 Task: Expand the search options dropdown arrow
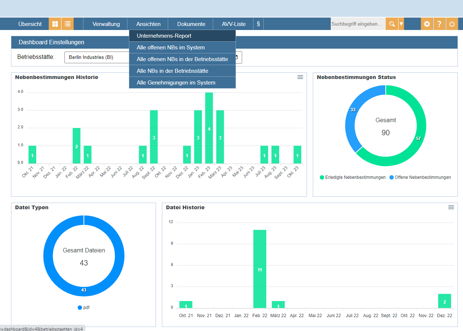pyautogui.click(x=401, y=24)
